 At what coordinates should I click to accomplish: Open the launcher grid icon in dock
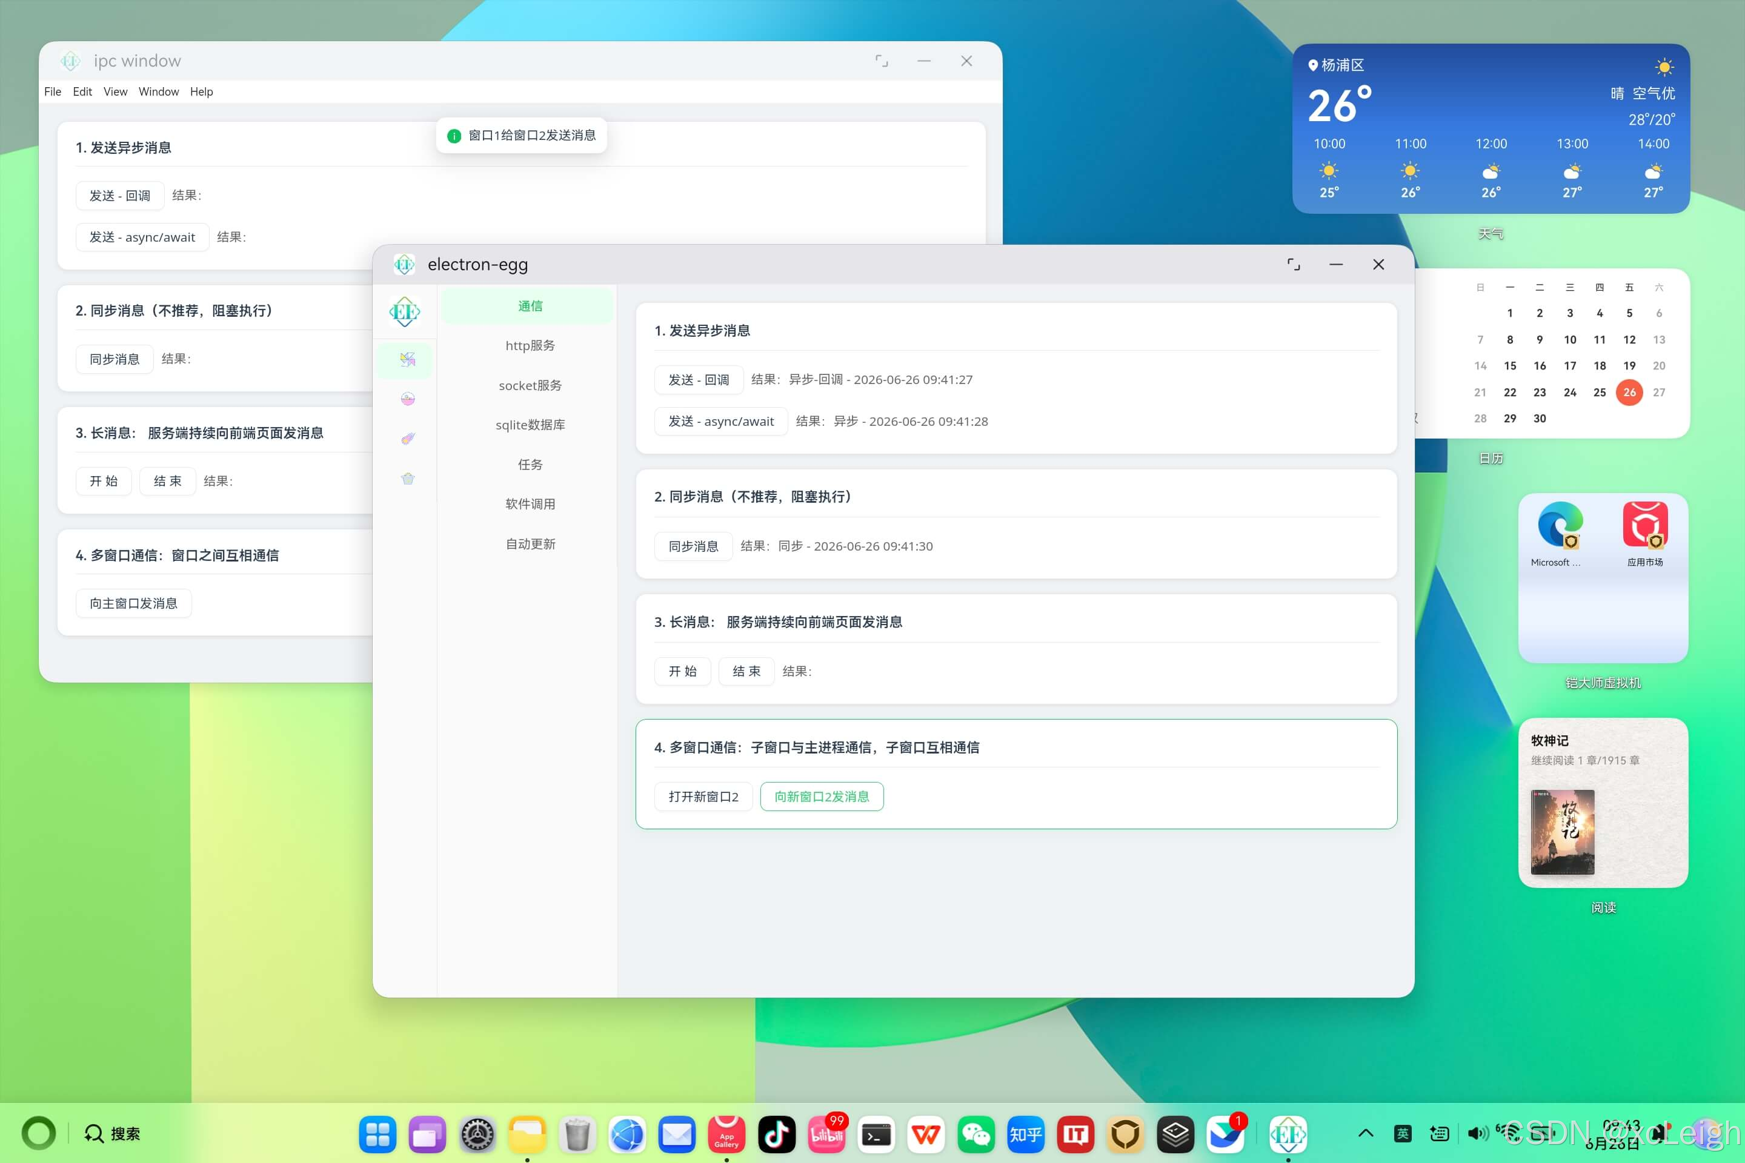pos(377,1134)
